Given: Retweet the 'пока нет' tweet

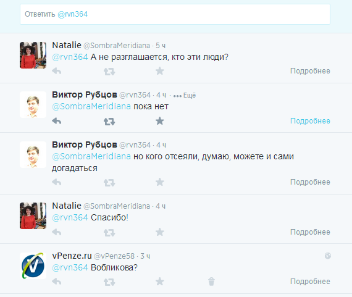Looking at the screenshot, I should pyautogui.click(x=109, y=122).
